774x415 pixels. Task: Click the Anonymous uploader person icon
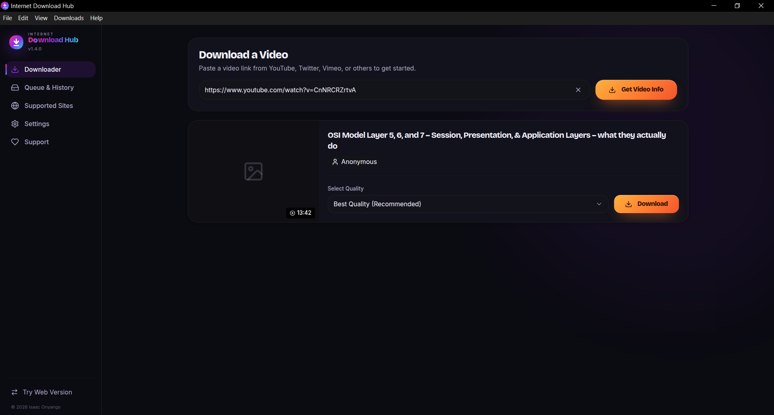[335, 162]
